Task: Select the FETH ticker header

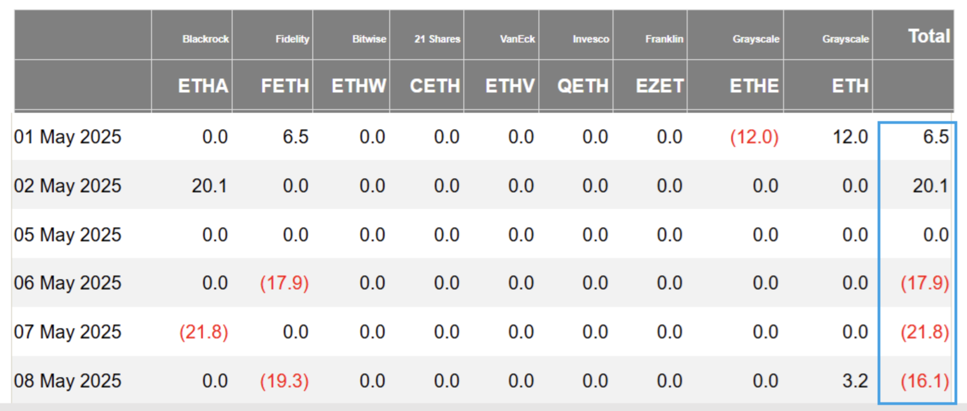Action: pos(284,86)
